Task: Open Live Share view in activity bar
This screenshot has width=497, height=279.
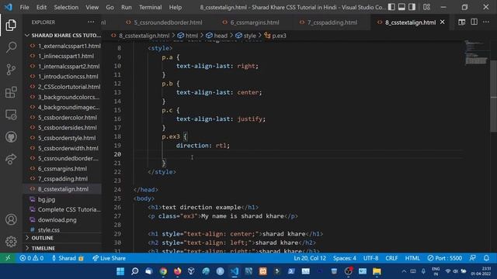Action: coord(11,159)
